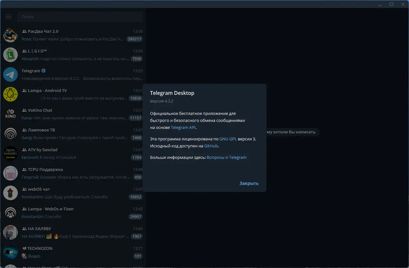Click the ATV by Sasvlad avatar
The height and width of the screenshot is (268, 409).
click(x=10, y=153)
